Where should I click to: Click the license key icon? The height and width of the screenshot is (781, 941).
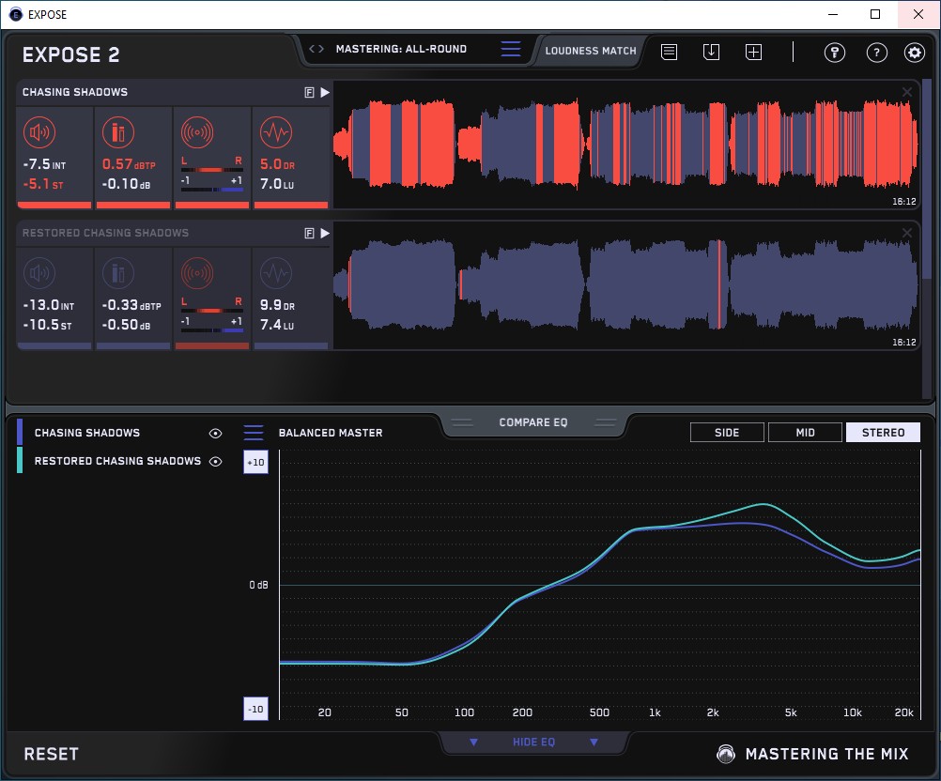pyautogui.click(x=834, y=53)
